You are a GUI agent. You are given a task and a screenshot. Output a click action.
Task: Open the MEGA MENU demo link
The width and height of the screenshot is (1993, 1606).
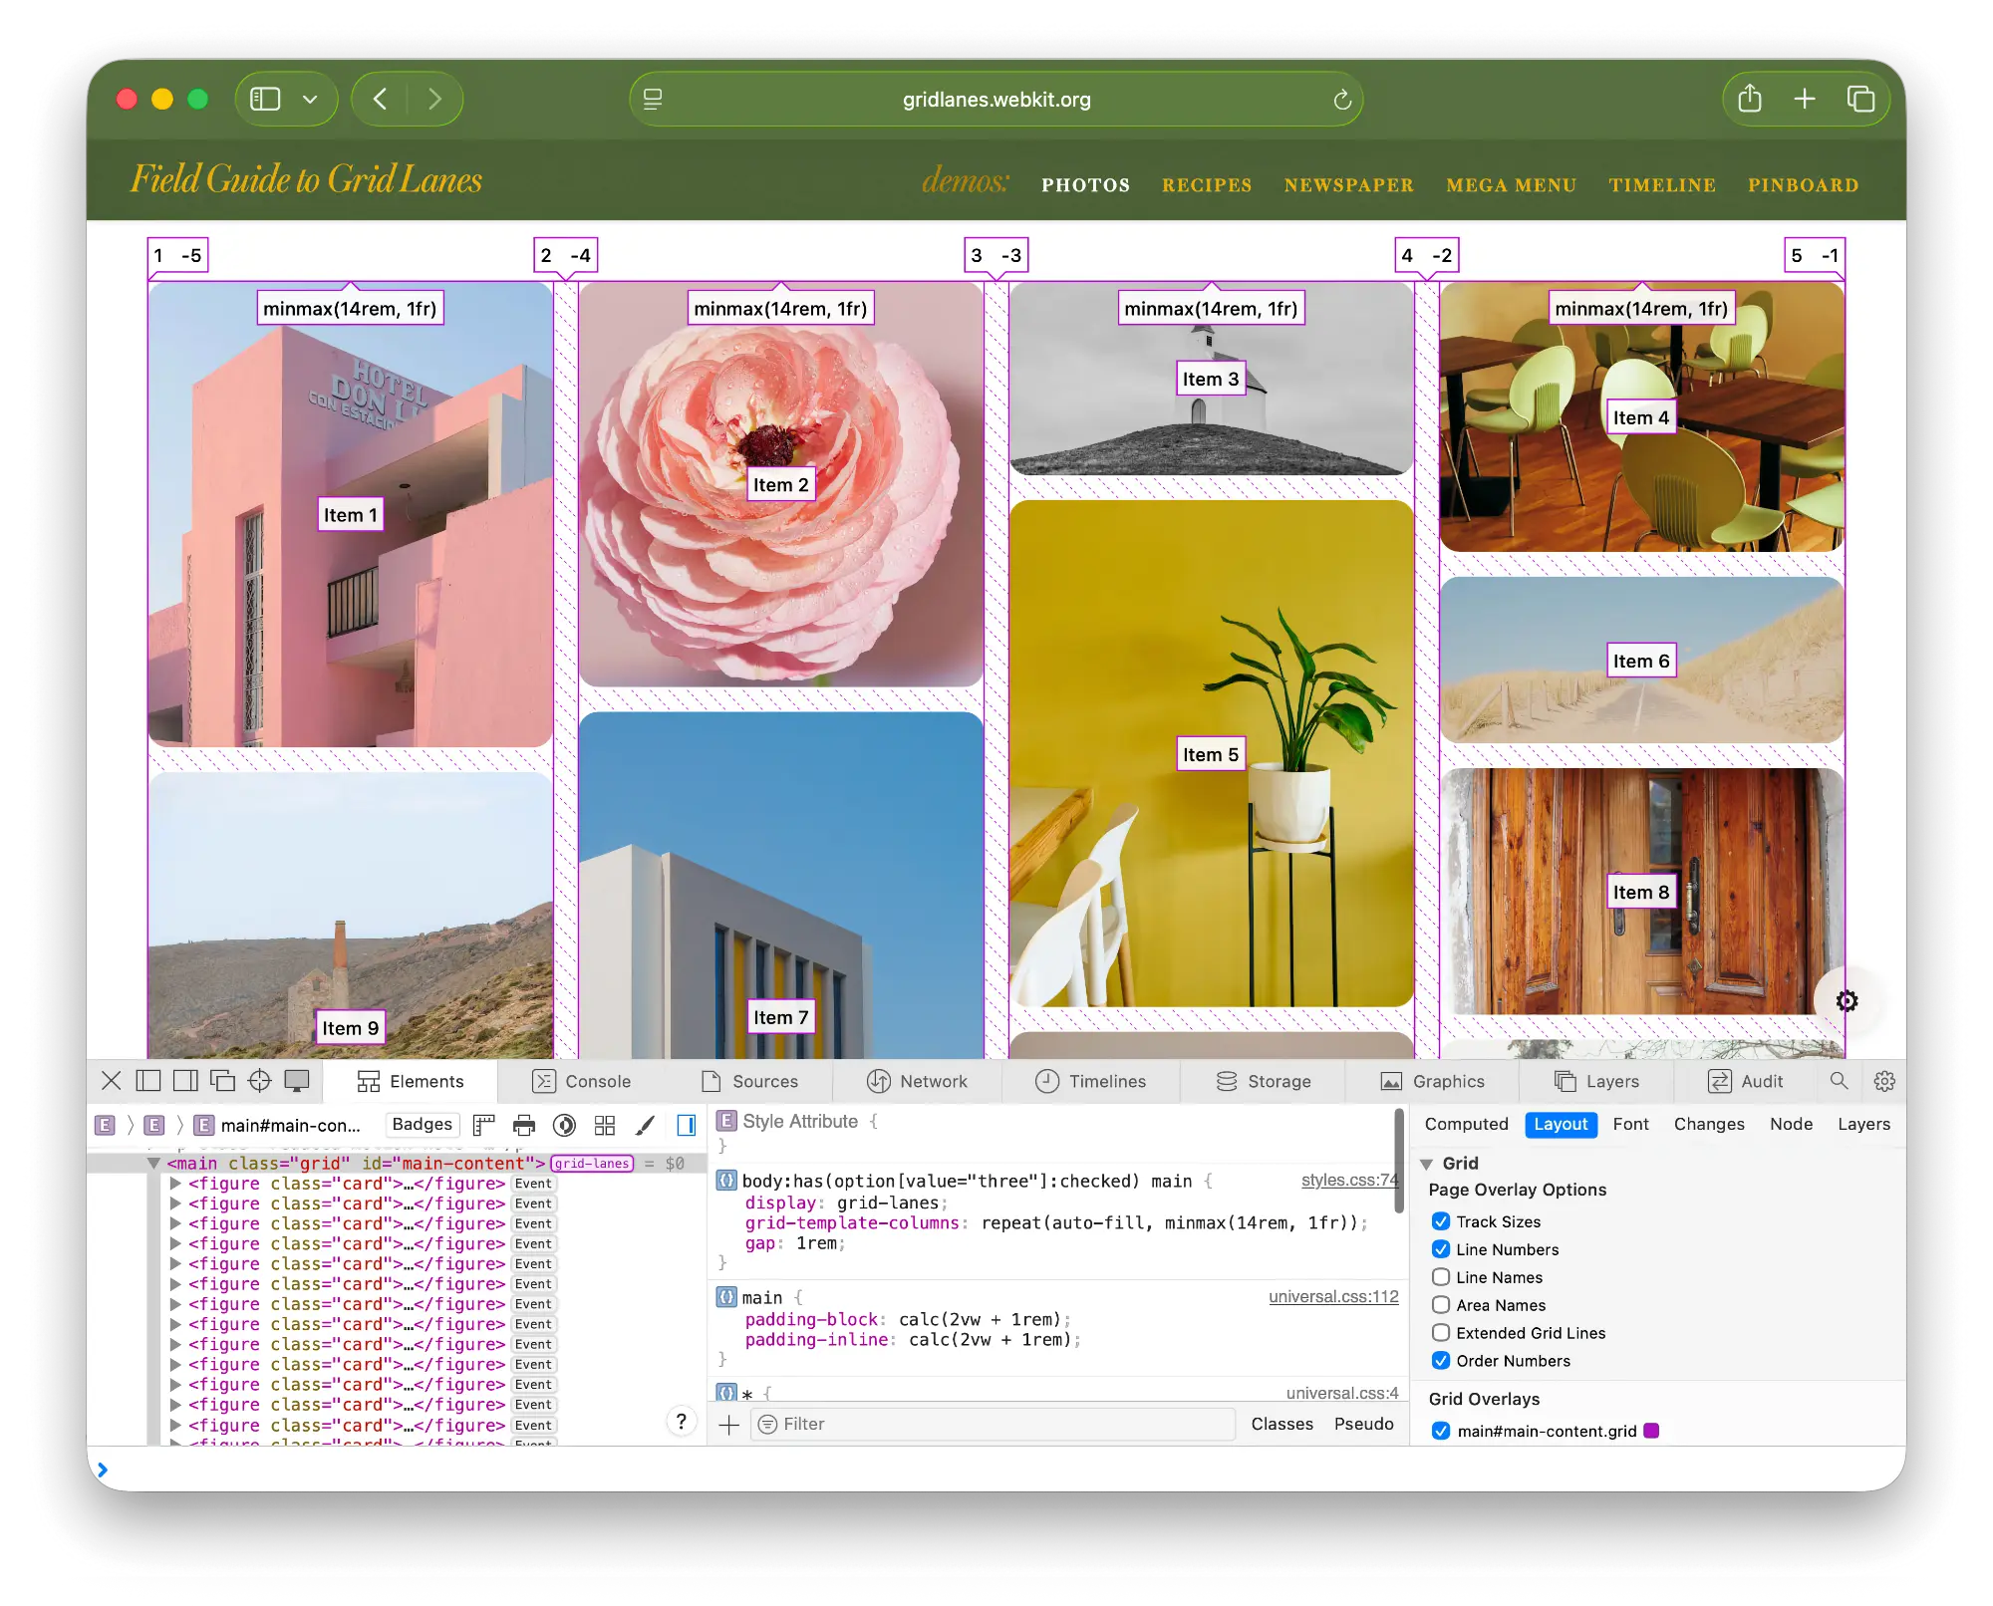pyautogui.click(x=1511, y=185)
